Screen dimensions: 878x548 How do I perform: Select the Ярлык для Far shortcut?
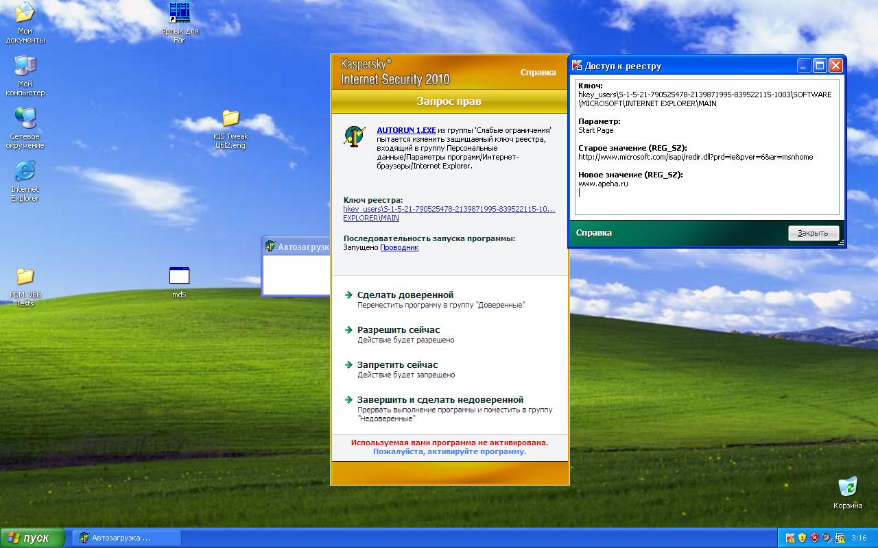[179, 23]
